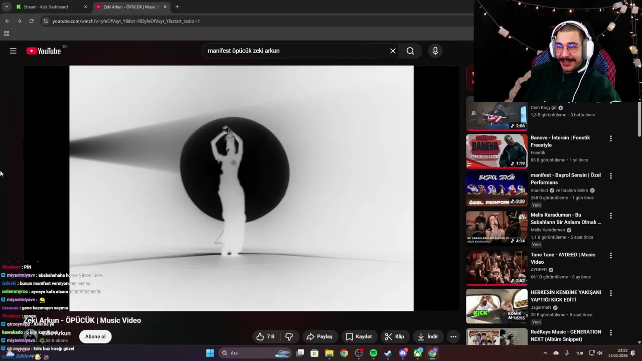Like the video with thumbs up
This screenshot has width=642, height=361.
point(265,336)
